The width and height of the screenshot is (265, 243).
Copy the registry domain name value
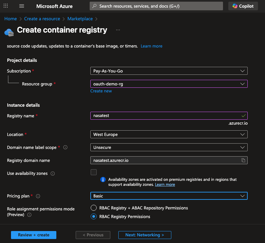(x=243, y=160)
